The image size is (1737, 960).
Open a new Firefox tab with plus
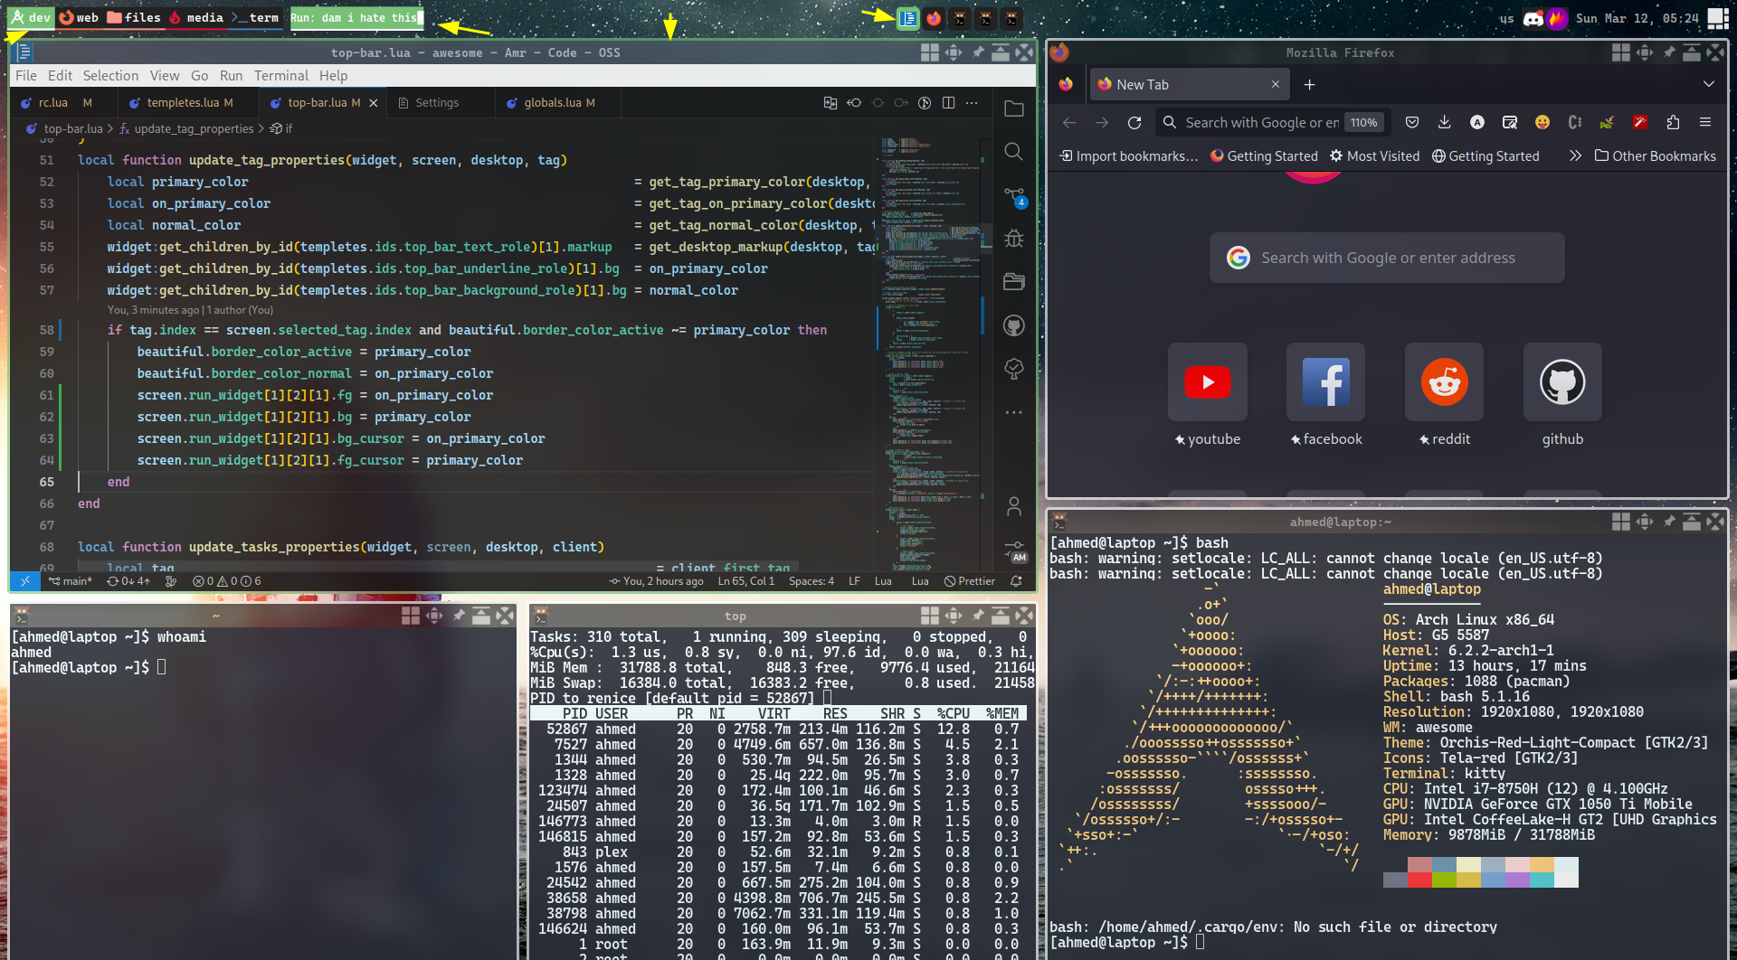click(1309, 84)
